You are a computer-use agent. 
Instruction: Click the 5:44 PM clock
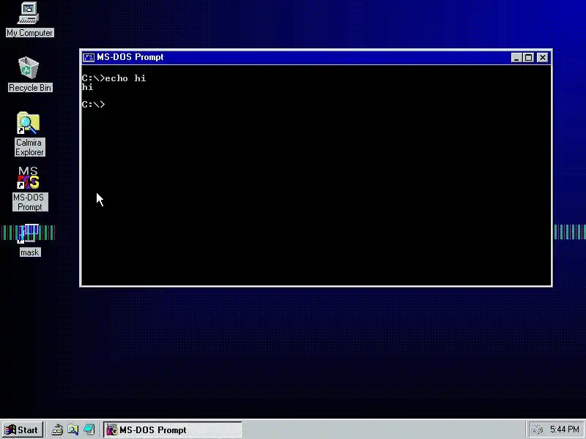click(565, 429)
